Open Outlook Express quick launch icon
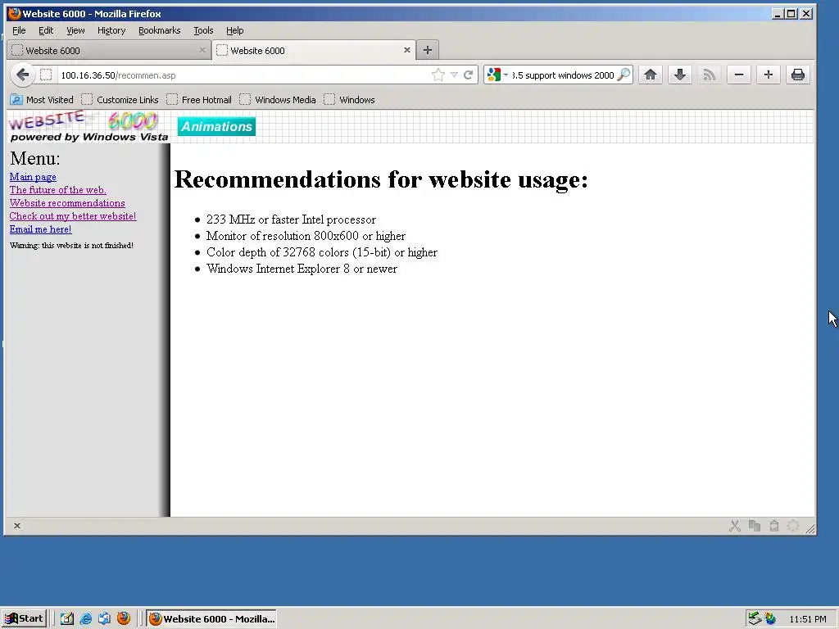The image size is (839, 629). 104,619
